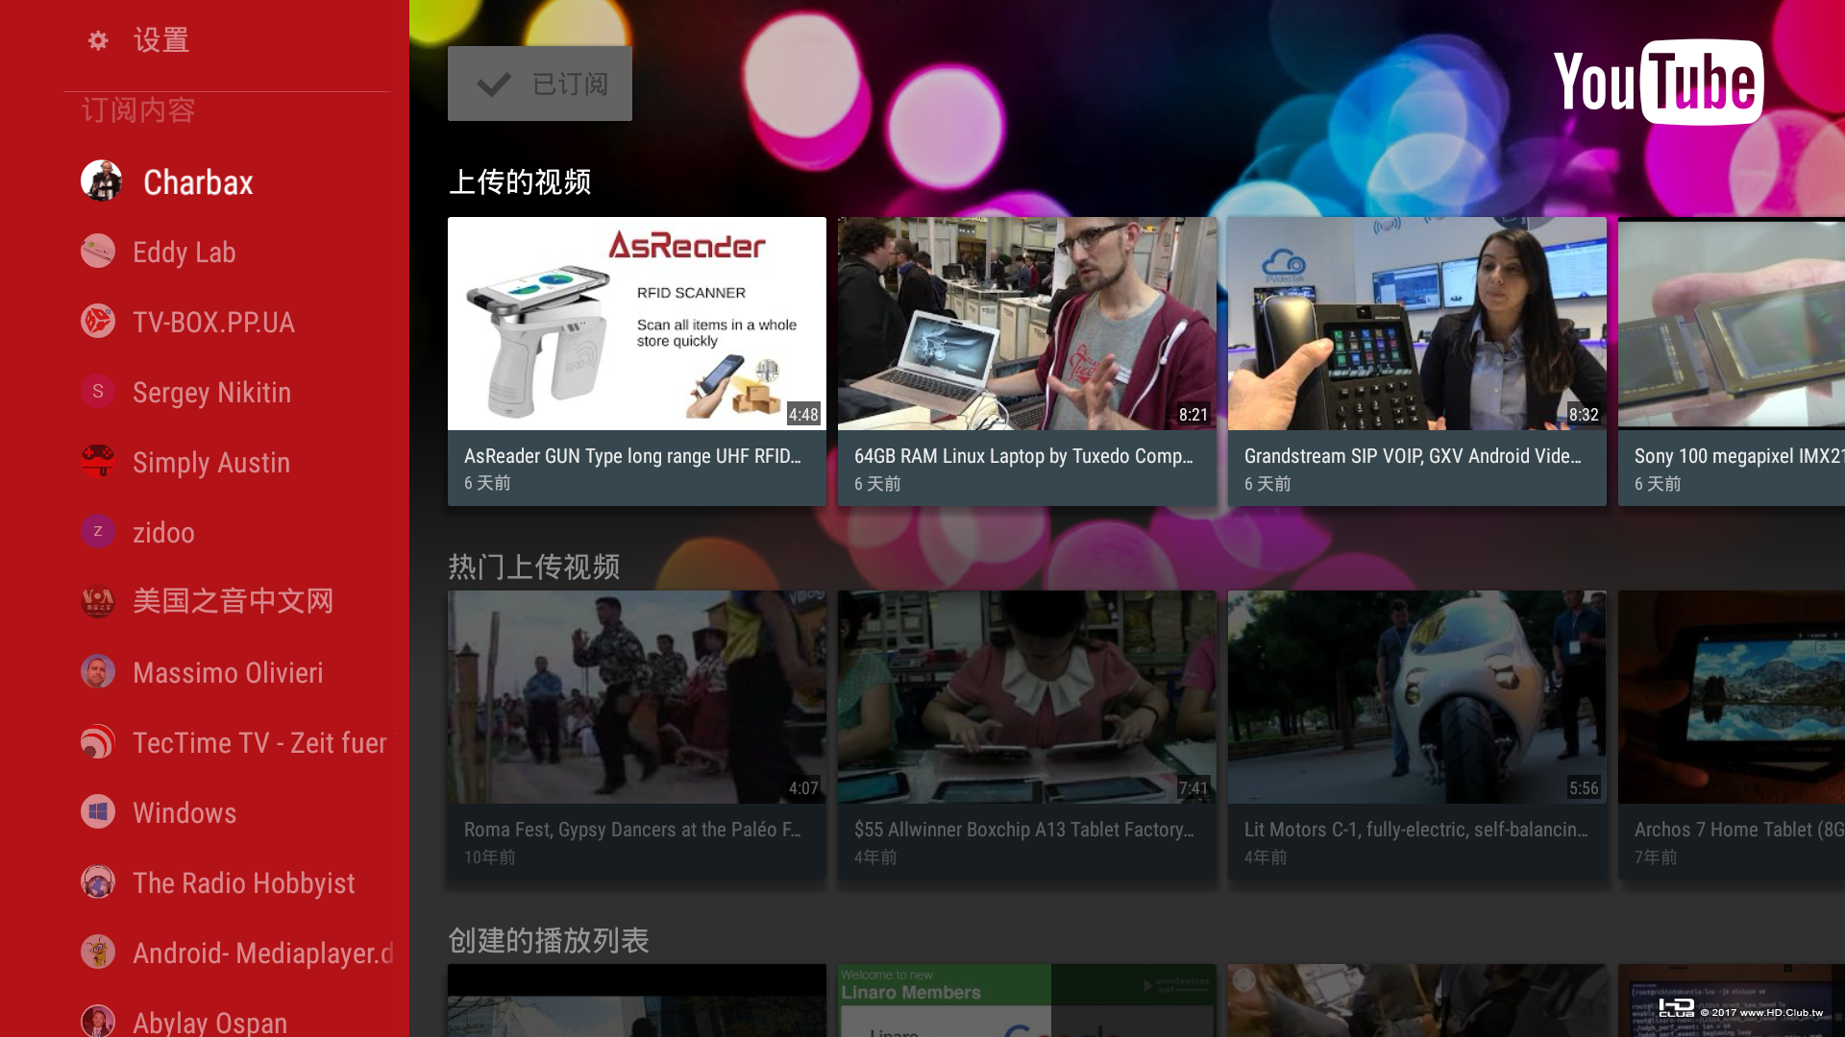Open Grandstream SIP VOIP video thumbnail
The width and height of the screenshot is (1845, 1037).
click(x=1416, y=324)
